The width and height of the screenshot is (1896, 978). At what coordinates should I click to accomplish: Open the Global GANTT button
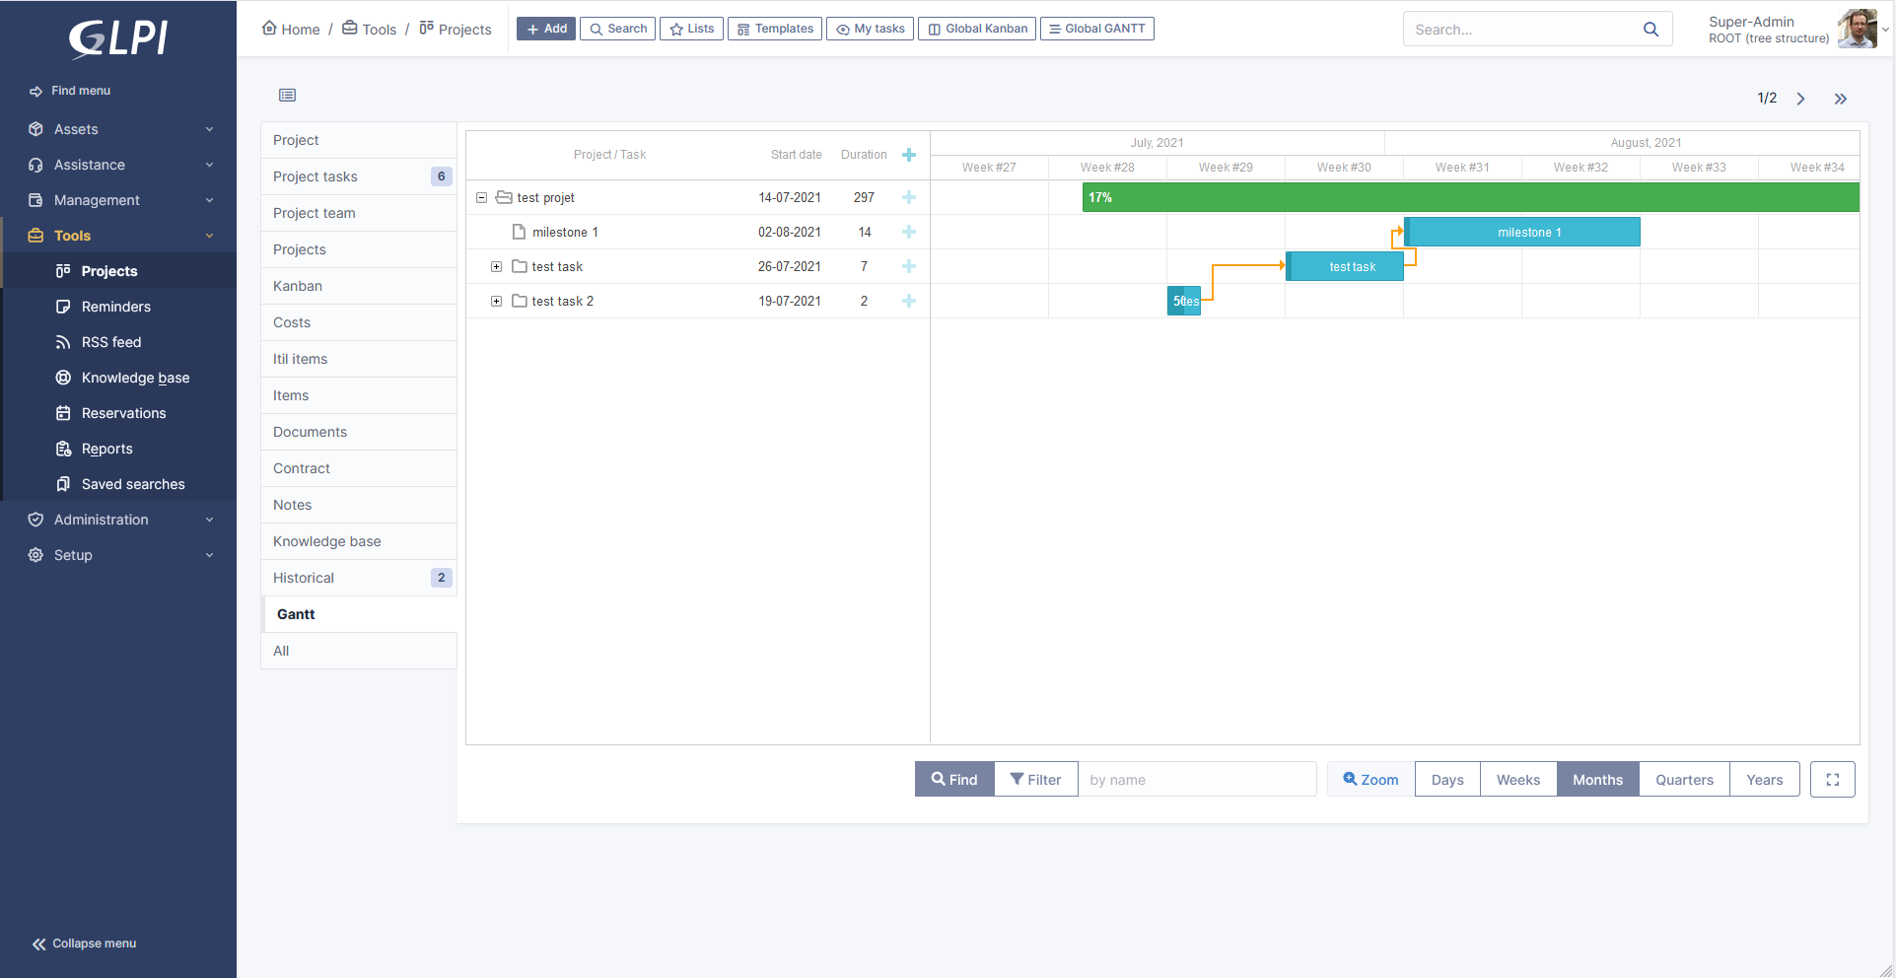(1096, 29)
